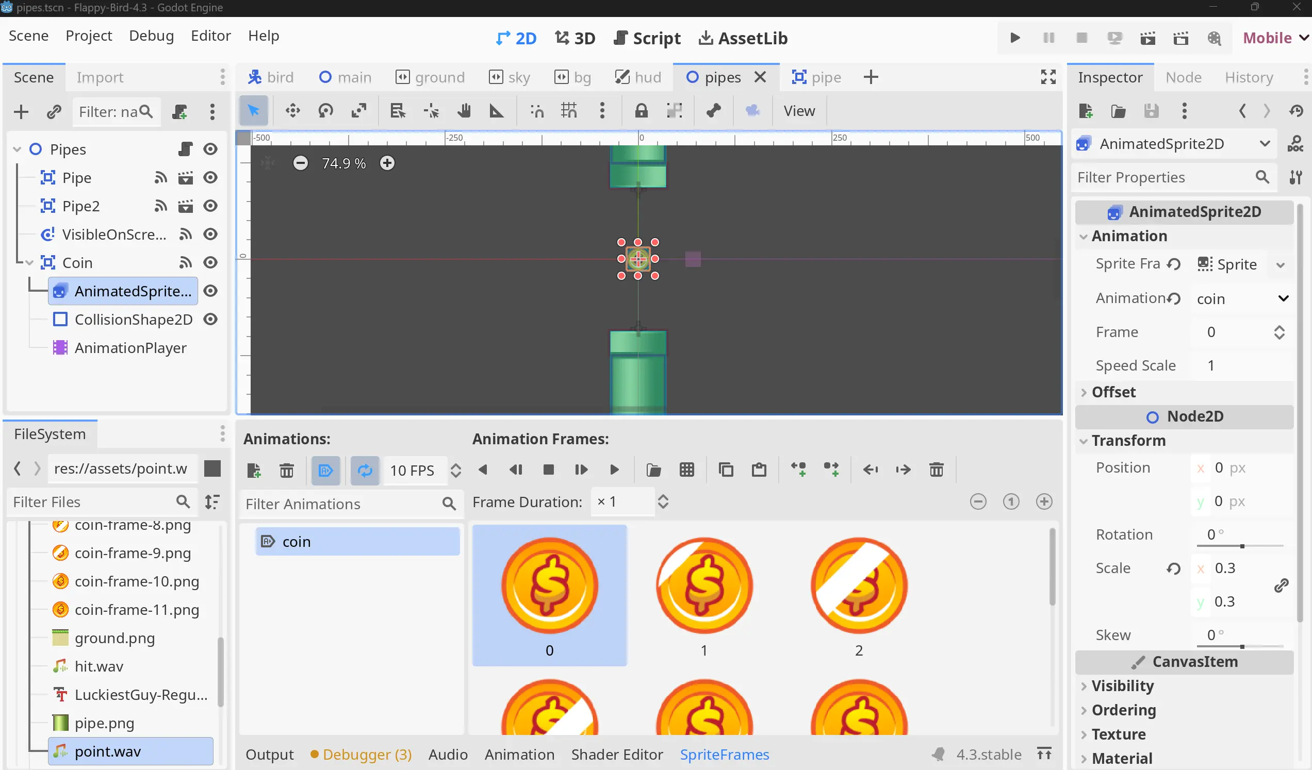This screenshot has width=1312, height=770.
Task: Lock the selected node with padlock icon
Action: [x=641, y=111]
